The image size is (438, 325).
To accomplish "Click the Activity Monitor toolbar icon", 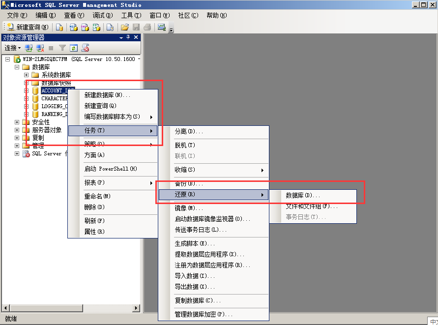I will [x=161, y=27].
